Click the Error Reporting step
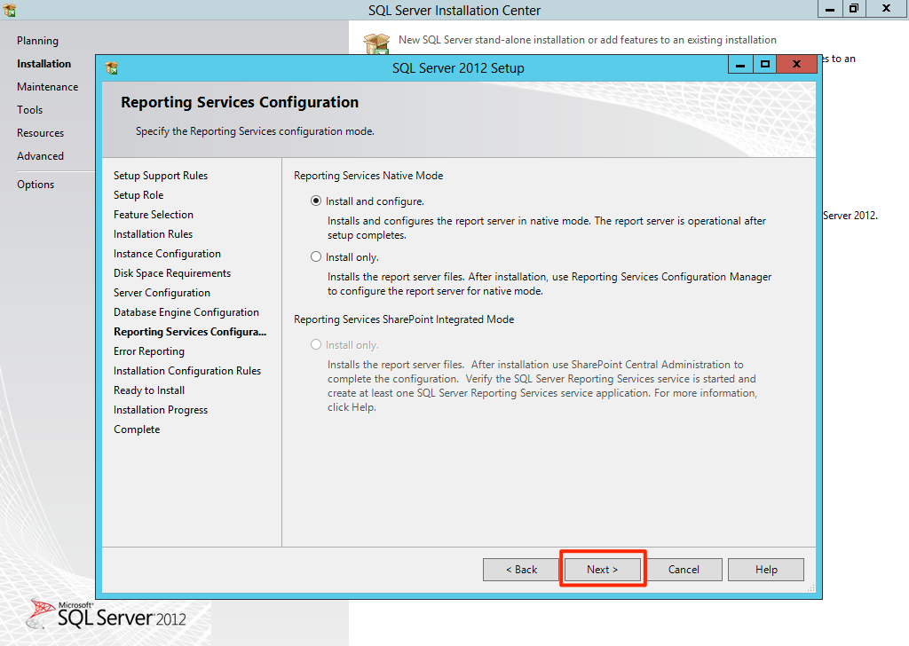Image resolution: width=909 pixels, height=646 pixels. [149, 351]
